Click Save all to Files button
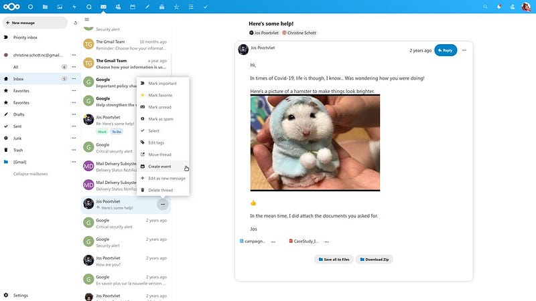Image resolution: width=536 pixels, height=301 pixels. pos(334,260)
